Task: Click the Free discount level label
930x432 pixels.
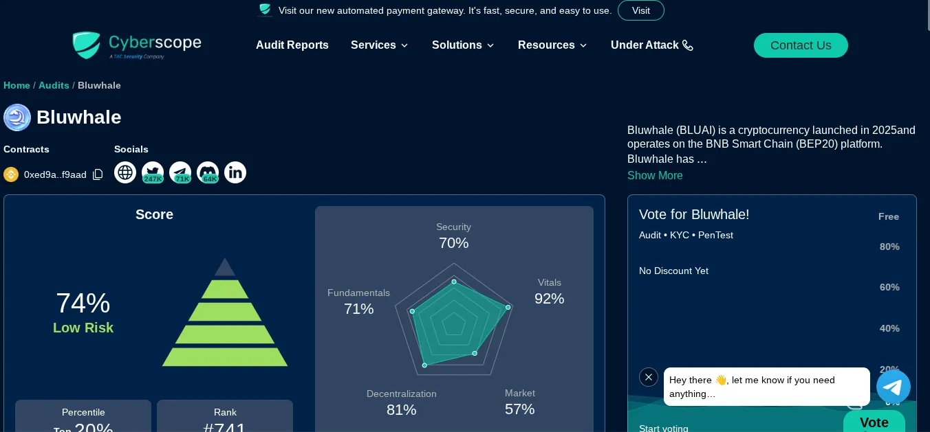Action: coord(889,216)
